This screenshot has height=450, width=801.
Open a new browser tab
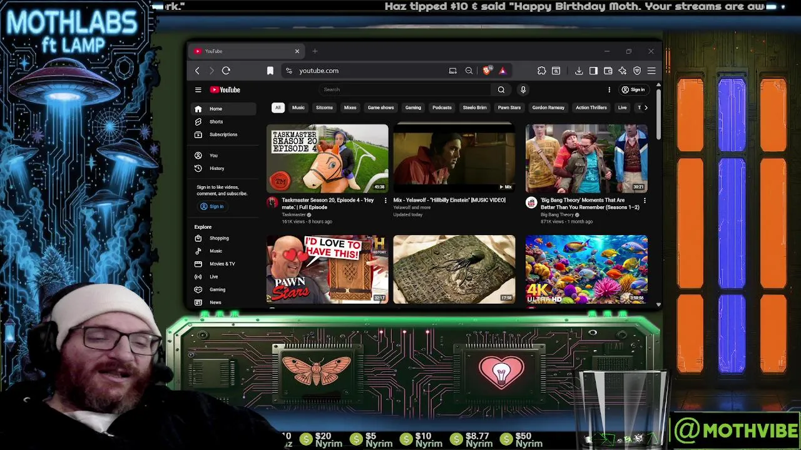[315, 51]
